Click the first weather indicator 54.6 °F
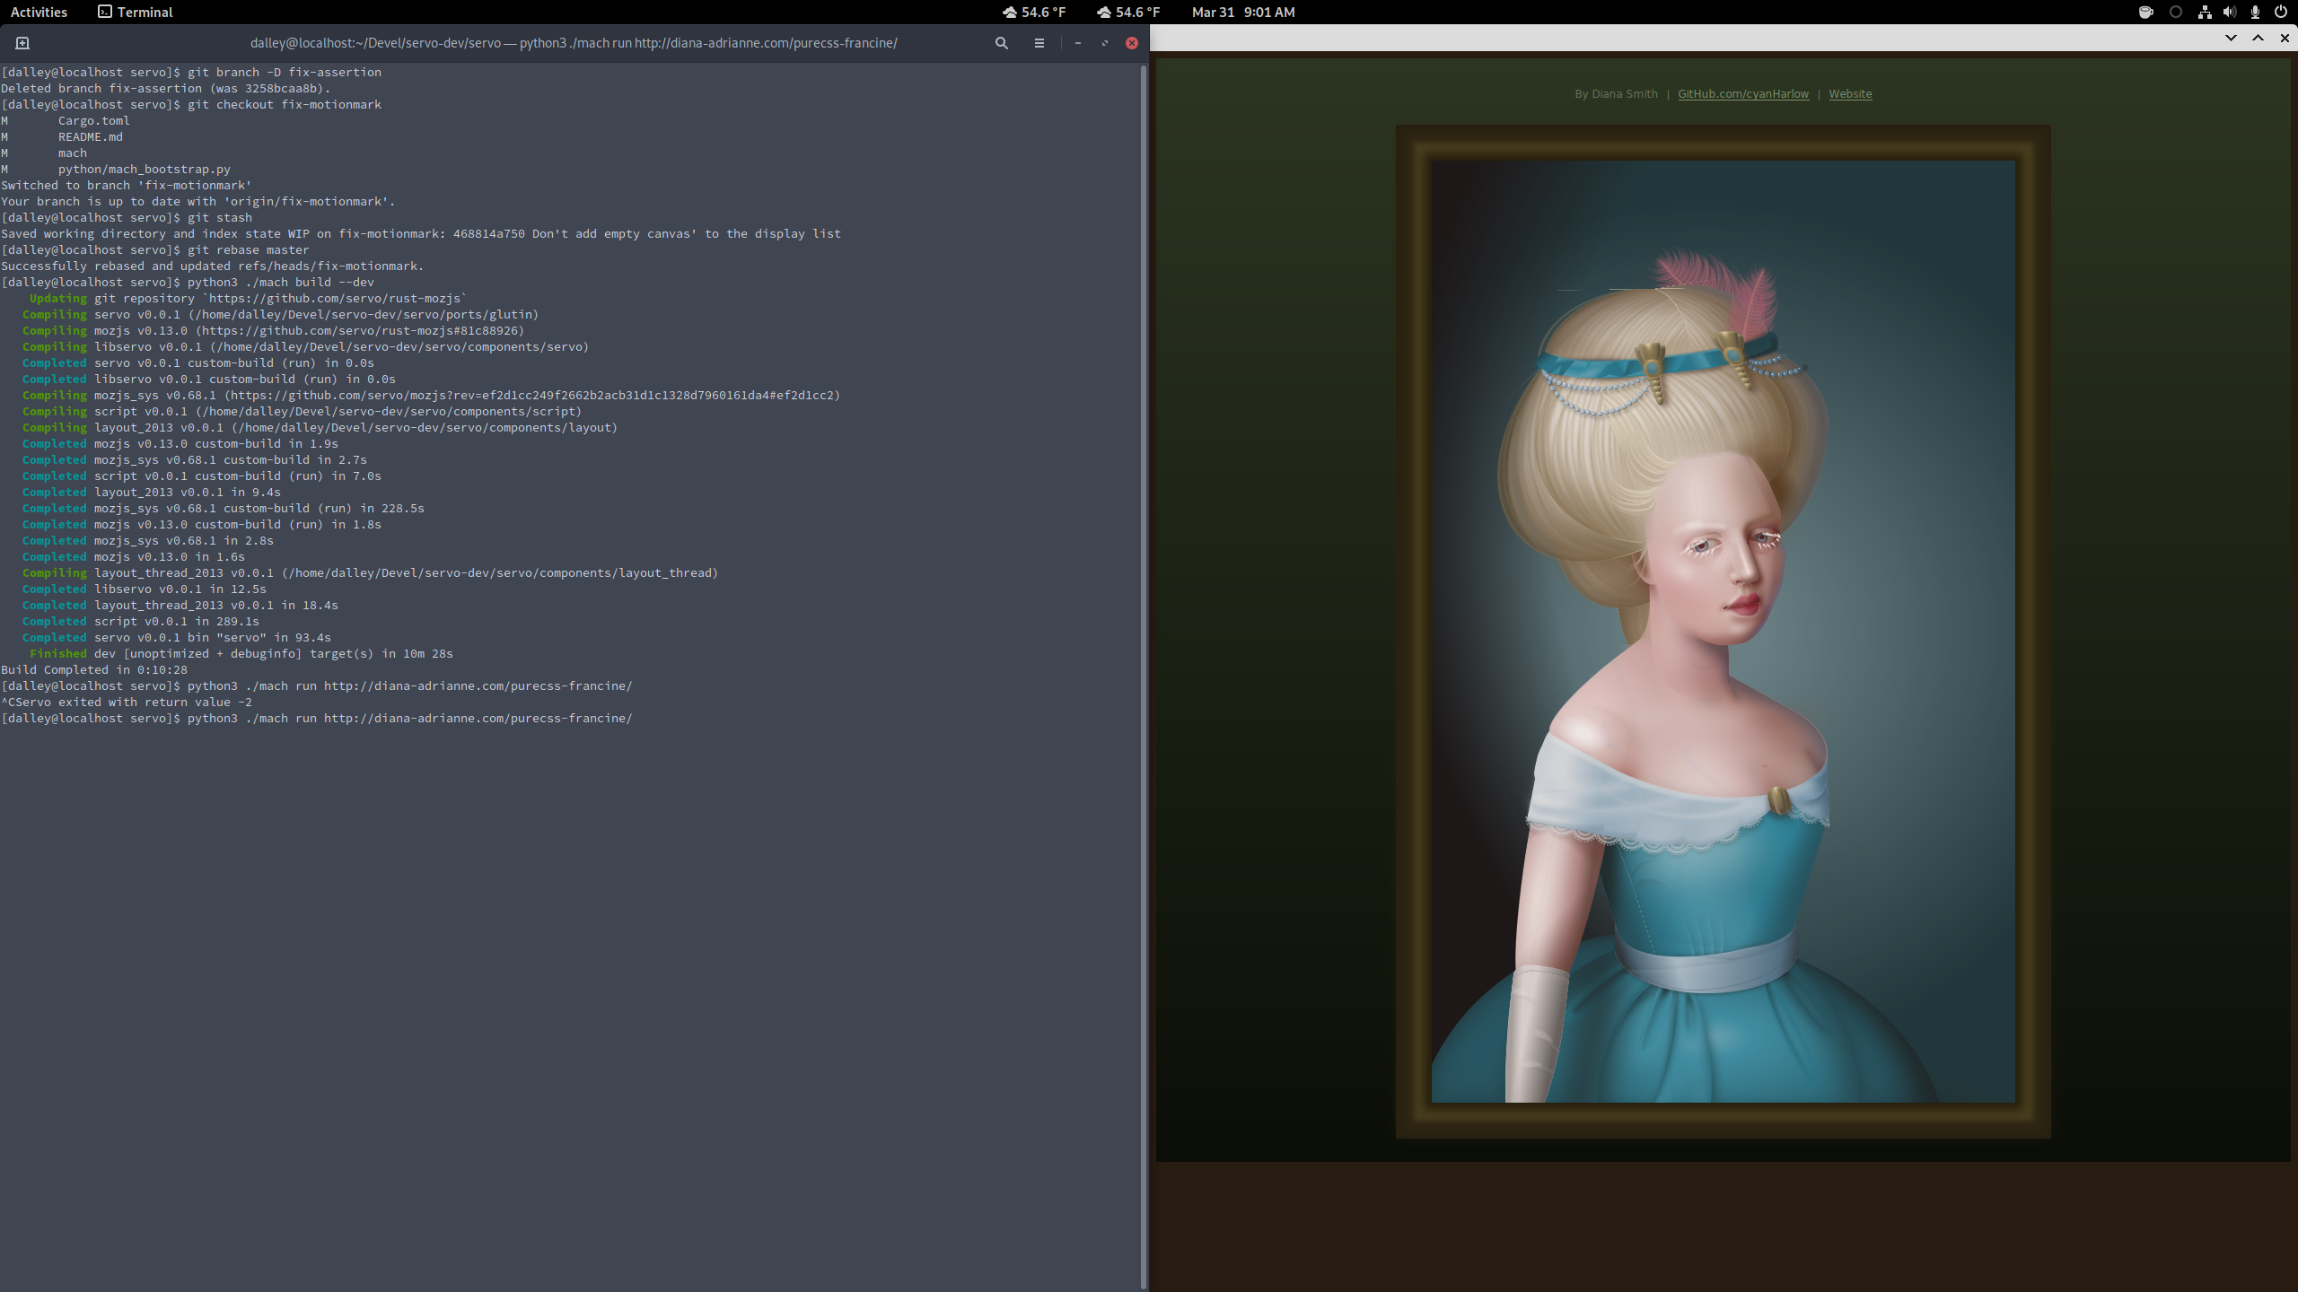Viewport: 2298px width, 1292px height. 1034,13
